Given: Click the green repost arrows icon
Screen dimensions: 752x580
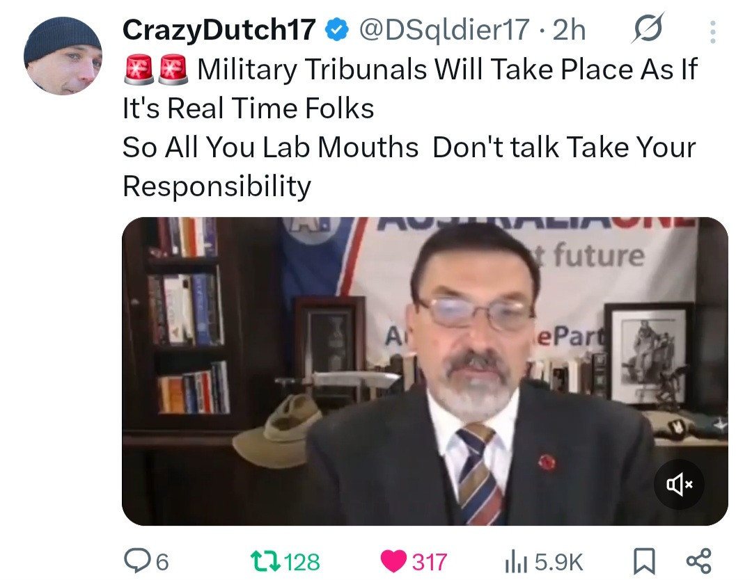Looking at the screenshot, I should click(x=266, y=561).
